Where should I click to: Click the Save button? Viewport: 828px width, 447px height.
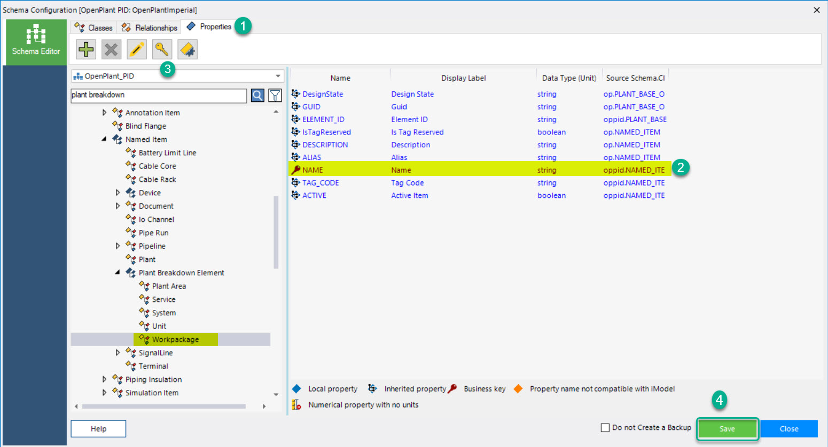point(727,429)
